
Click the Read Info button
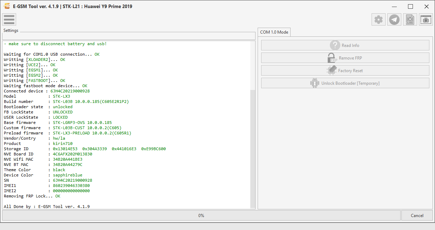tap(345, 45)
